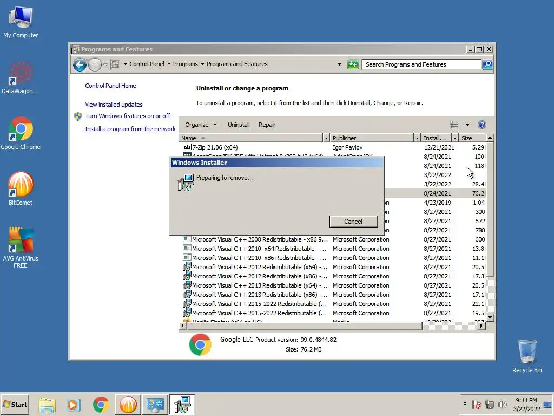Click the Search Programs and Features field
Screen dimensions: 554x416
(x=421, y=64)
